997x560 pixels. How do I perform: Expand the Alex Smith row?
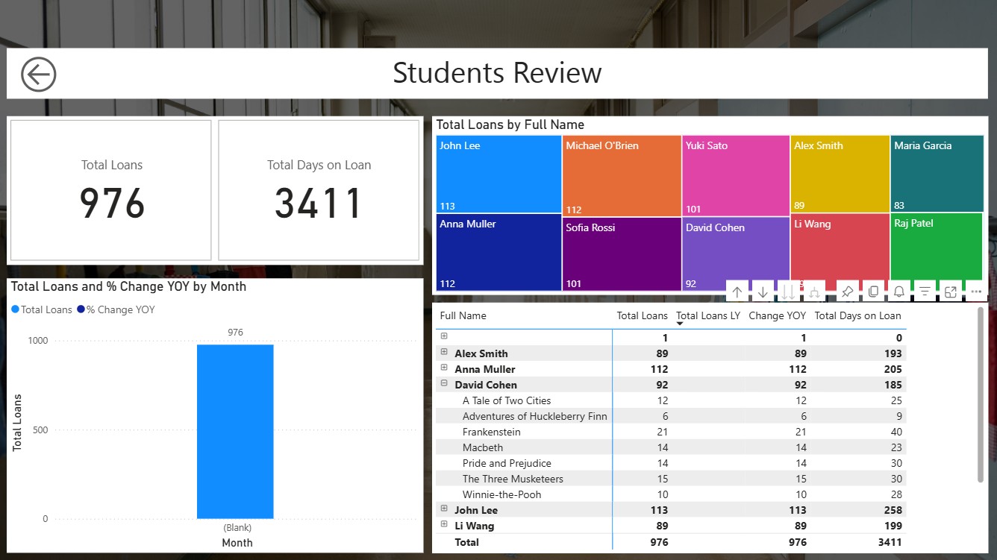click(x=444, y=353)
